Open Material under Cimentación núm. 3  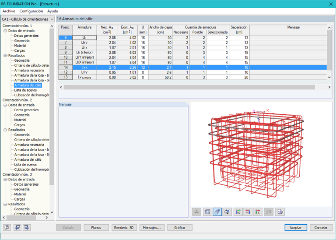[20, 194]
